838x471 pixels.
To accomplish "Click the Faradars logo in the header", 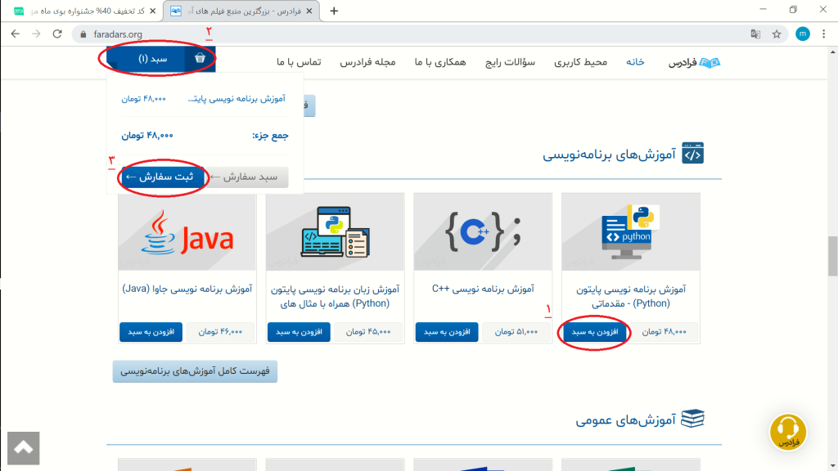I will [694, 62].
